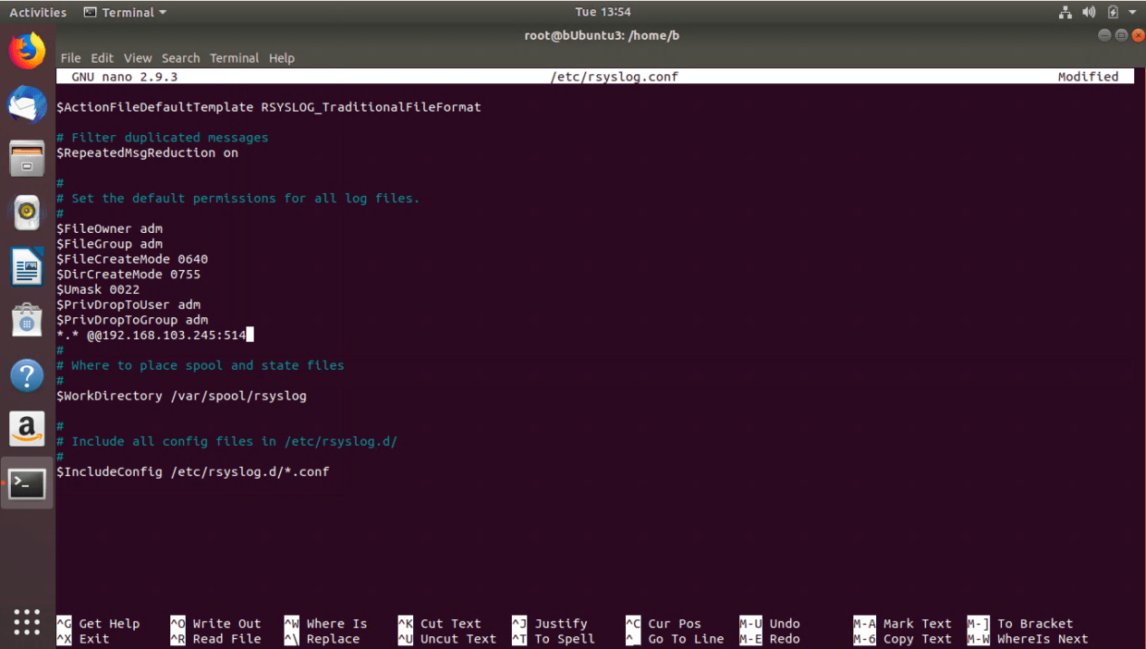Open the Files manager dock icon

click(x=27, y=158)
